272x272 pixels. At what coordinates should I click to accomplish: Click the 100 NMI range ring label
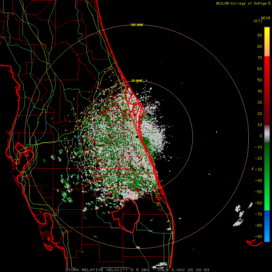click(x=137, y=25)
